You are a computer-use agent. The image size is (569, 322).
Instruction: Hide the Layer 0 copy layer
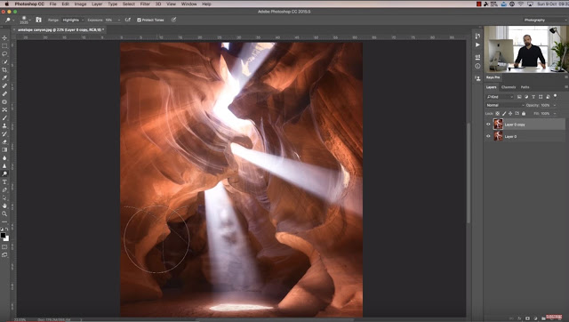click(488, 125)
